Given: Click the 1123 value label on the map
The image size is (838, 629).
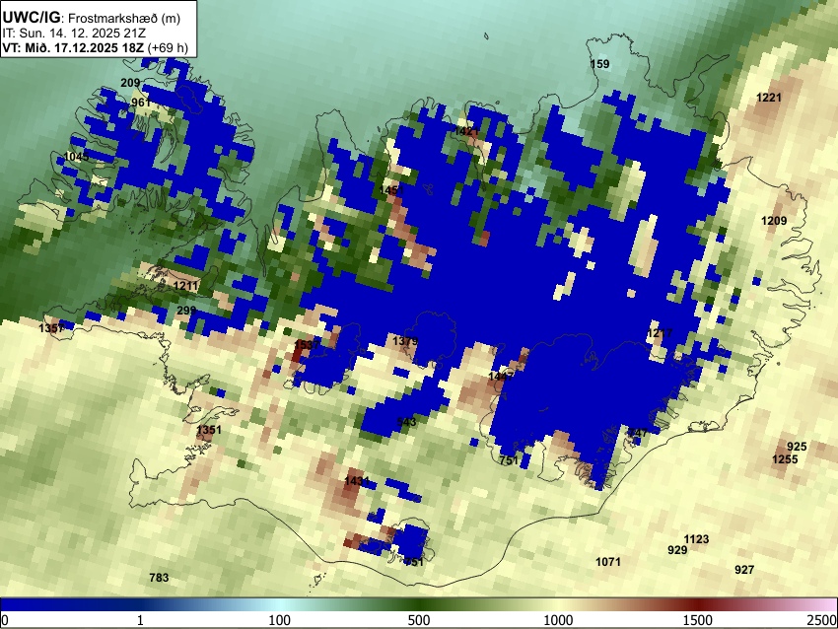Looking at the screenshot, I should [696, 539].
